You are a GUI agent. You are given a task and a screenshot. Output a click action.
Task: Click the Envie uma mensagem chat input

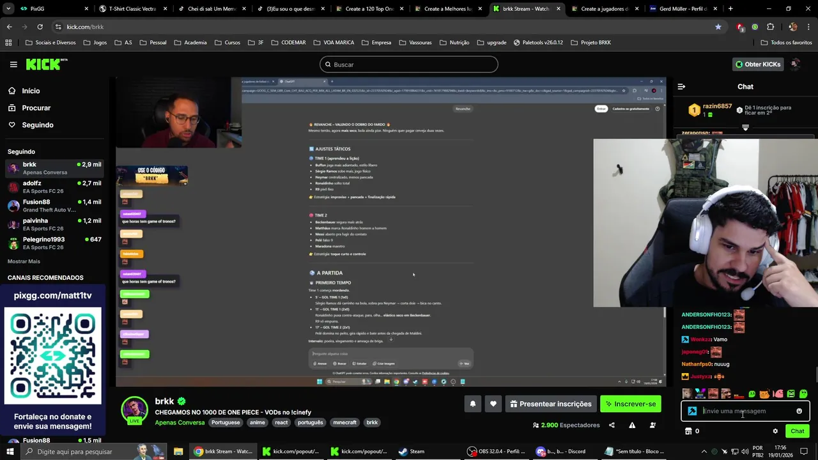click(x=745, y=411)
